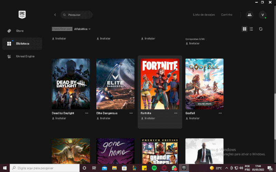Click the Pesquisar search field

[x=77, y=15]
